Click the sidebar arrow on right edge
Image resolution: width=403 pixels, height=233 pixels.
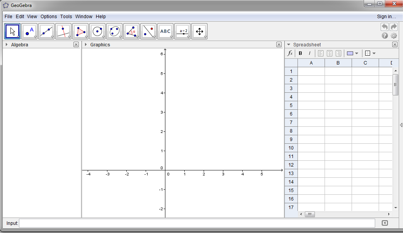[401, 125]
